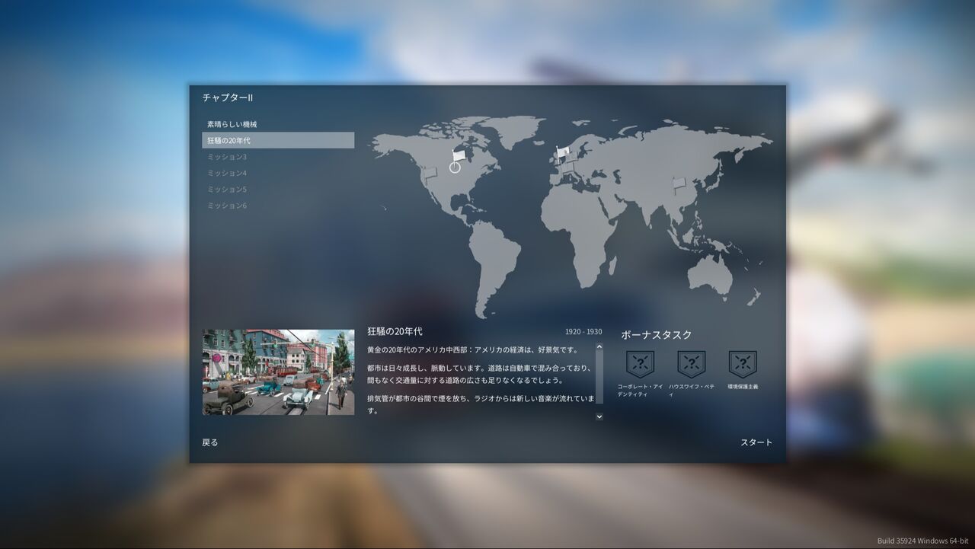The image size is (975, 549).
Task: Click the "1920 - 1930" year range
Action: (x=583, y=332)
